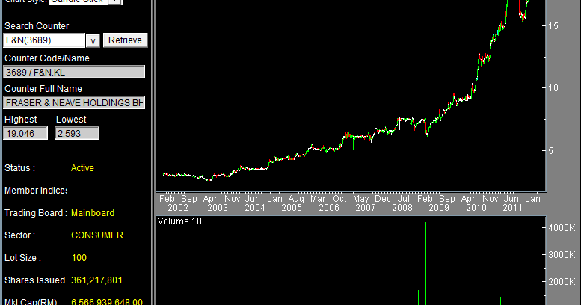Viewport: 581px width, 305px height.
Task: Click the Highest value field 19.046
Action: (x=25, y=133)
